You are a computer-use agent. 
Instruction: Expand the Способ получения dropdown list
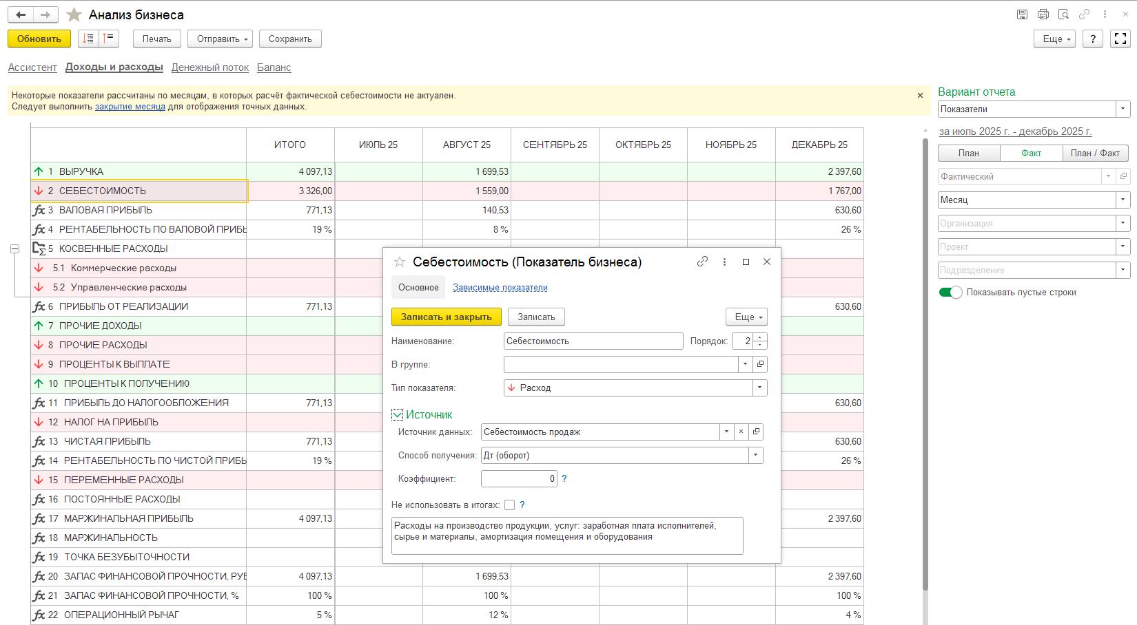(755, 455)
